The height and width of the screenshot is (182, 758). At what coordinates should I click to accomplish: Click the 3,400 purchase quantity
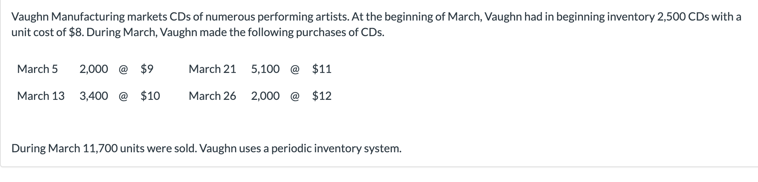coord(94,96)
